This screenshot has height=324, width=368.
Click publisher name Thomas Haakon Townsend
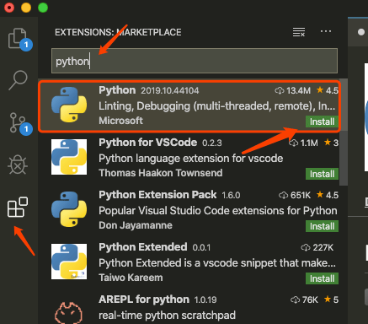pyautogui.click(x=161, y=173)
